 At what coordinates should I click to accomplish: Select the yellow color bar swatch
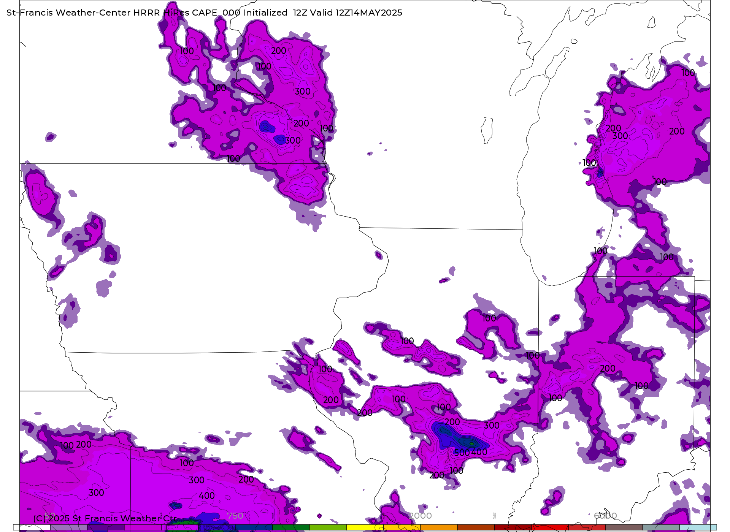point(365,527)
